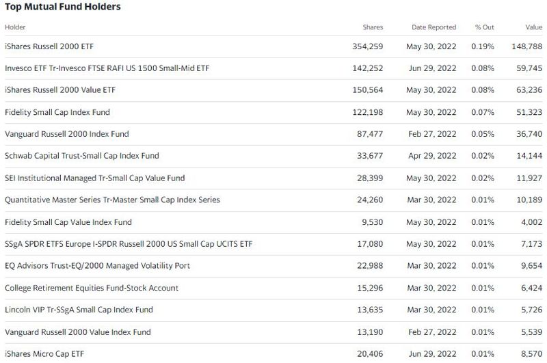Click the Shares column header

(x=373, y=27)
